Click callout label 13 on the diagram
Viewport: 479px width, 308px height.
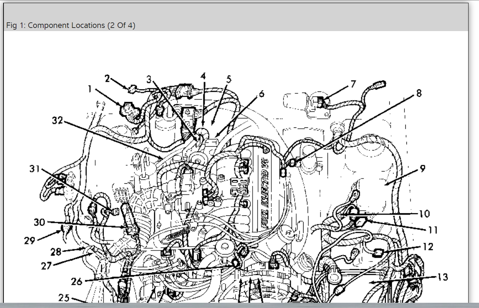442,277
